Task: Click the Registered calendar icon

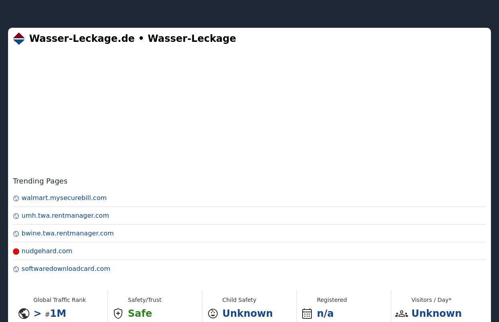Action: coord(307,313)
